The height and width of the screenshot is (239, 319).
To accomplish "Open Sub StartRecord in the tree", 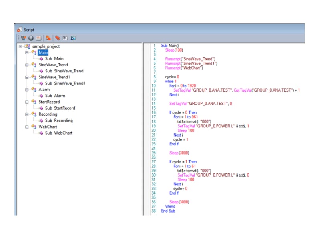I will (60, 108).
